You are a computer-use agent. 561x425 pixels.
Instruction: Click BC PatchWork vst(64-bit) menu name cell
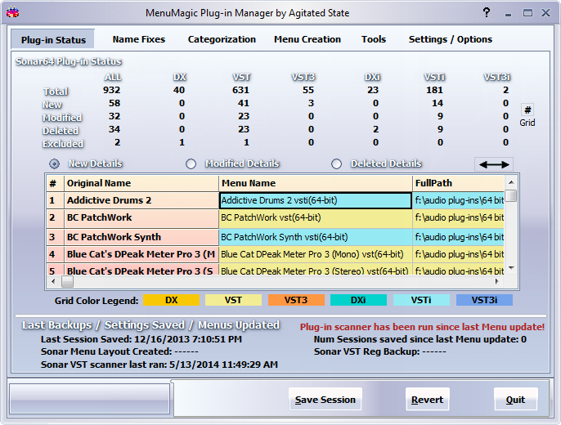(315, 219)
